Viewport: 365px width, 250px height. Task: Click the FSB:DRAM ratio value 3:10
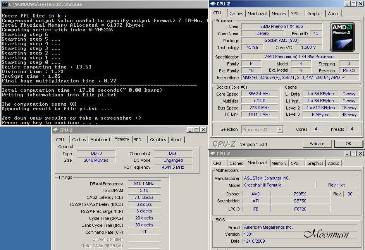[x=144, y=190]
